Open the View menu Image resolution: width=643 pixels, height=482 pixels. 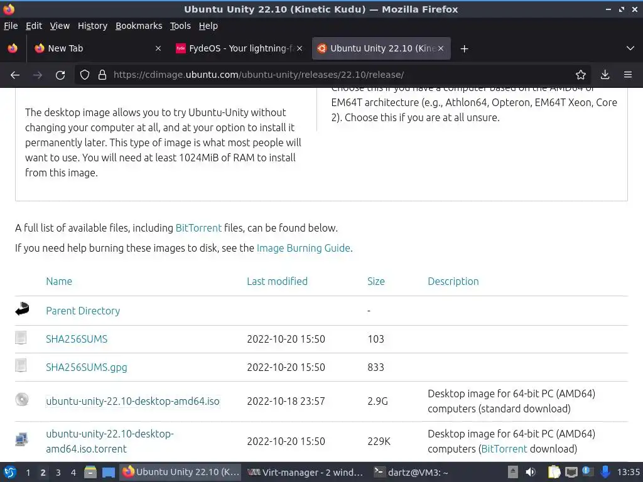[60, 26]
